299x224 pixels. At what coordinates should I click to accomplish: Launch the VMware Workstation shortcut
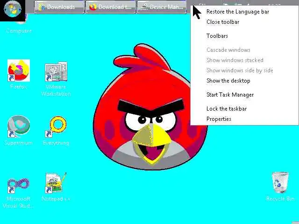pyautogui.click(x=56, y=71)
